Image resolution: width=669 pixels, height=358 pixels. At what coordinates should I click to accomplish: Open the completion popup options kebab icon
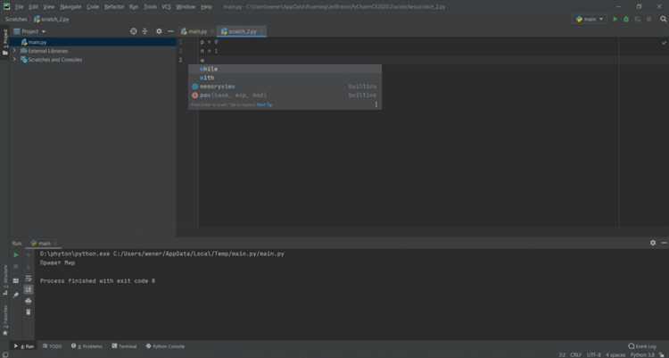coord(376,104)
